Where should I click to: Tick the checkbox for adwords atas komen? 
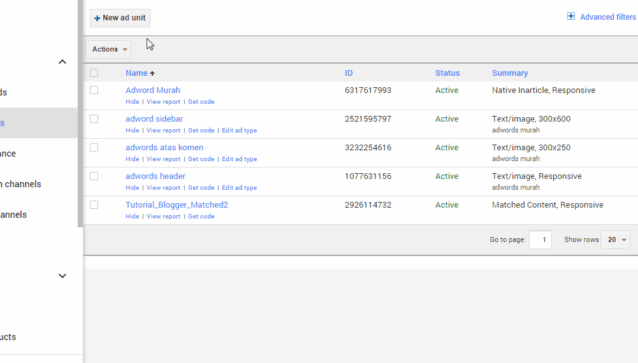pos(94,147)
